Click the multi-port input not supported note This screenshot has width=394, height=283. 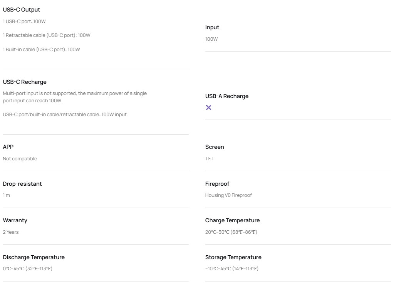(x=75, y=97)
